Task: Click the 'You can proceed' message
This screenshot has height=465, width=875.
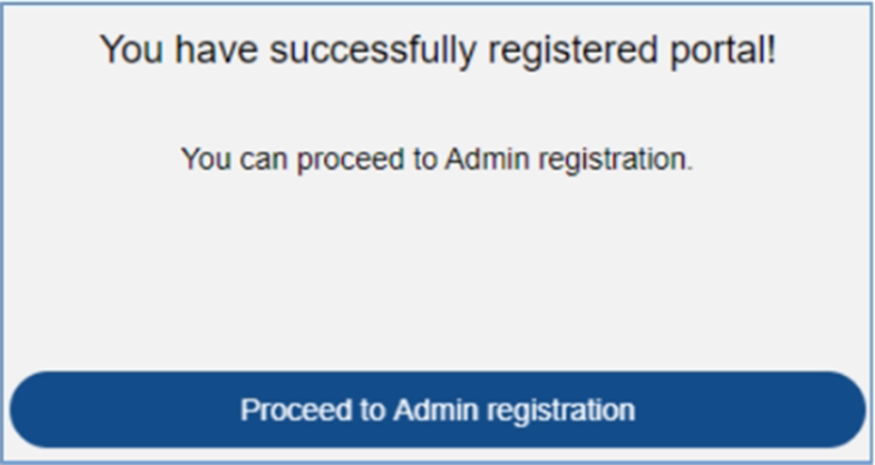Action: click(437, 159)
